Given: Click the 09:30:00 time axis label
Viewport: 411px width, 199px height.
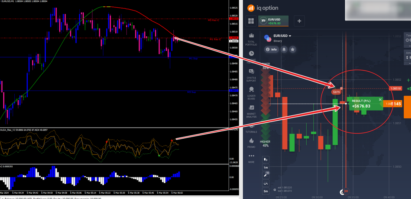Looking at the screenshot, I should pos(317,197).
